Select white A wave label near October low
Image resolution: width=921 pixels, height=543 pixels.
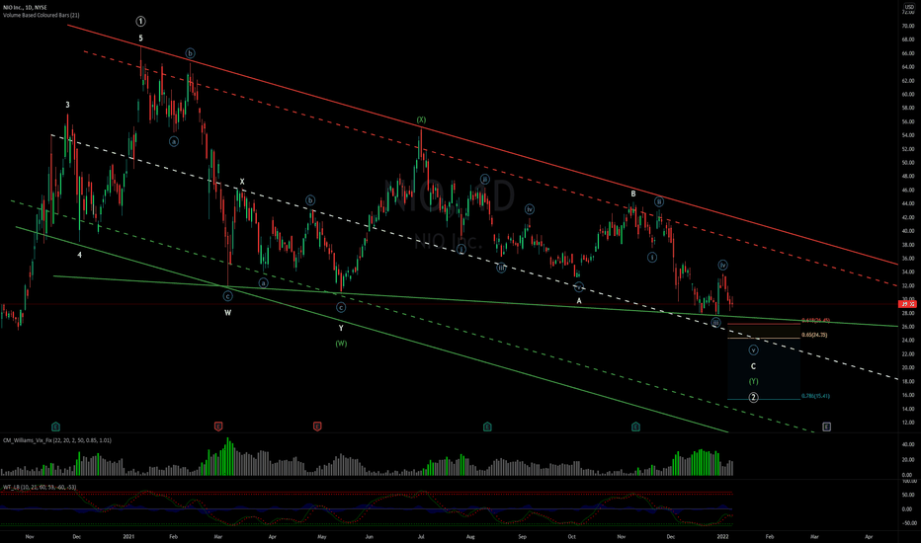[579, 300]
